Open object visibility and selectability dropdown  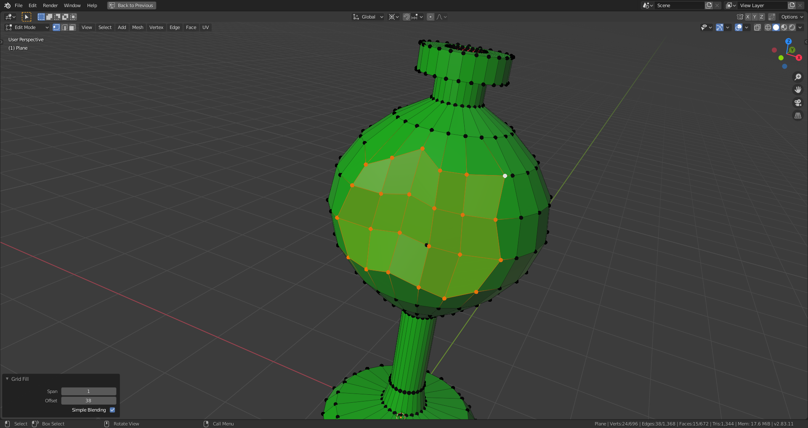pos(706,27)
